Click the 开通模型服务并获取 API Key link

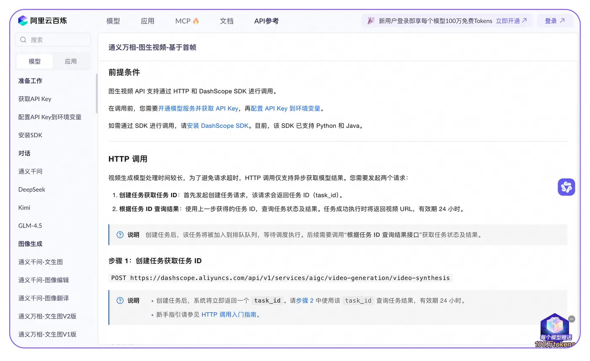pos(198,108)
